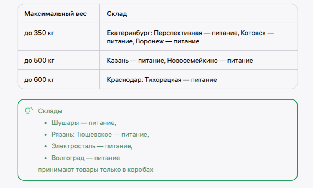
Task: Click the "Шушары — питание" list item
Action: (83, 123)
